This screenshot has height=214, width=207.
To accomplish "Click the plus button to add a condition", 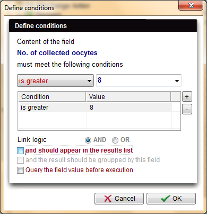I will [x=187, y=96].
